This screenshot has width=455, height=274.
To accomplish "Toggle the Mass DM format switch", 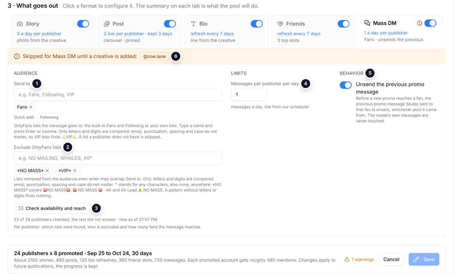I will [430, 23].
